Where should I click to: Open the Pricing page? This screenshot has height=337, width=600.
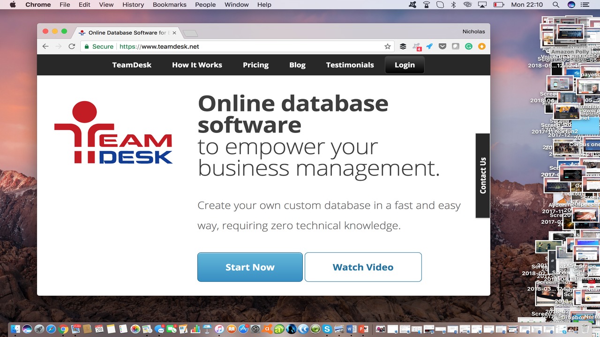[x=255, y=65]
